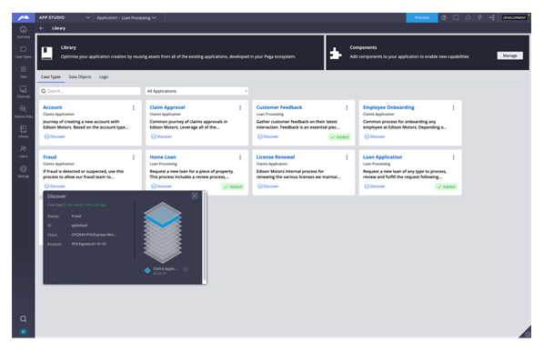Open the chat bubble icon in header

(x=456, y=17)
